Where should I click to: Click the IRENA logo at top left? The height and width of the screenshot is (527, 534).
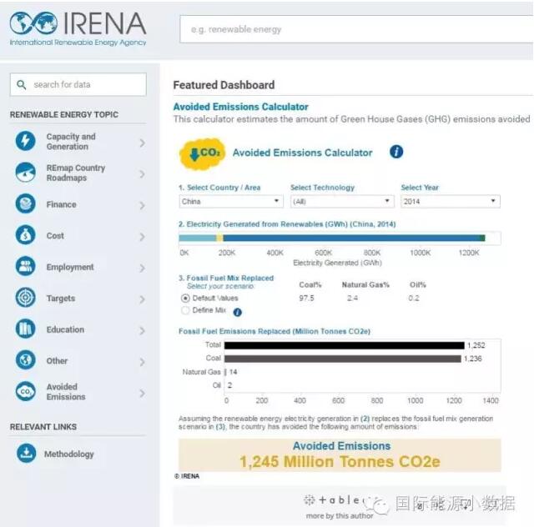(x=78, y=29)
